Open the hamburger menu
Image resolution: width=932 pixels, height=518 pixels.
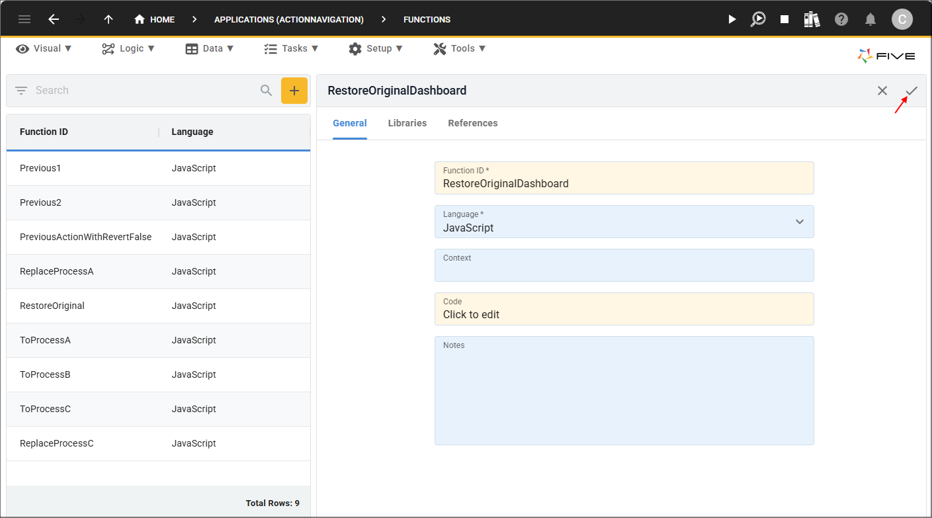[x=24, y=19]
